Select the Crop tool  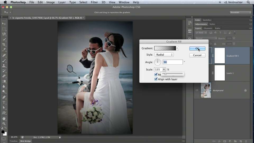(x=4, y=44)
